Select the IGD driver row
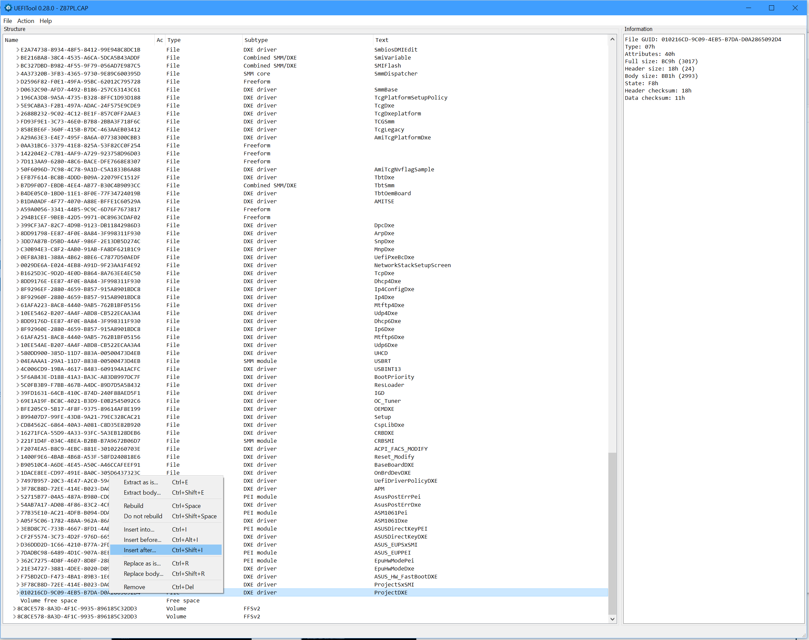The width and height of the screenshot is (809, 640). point(305,393)
